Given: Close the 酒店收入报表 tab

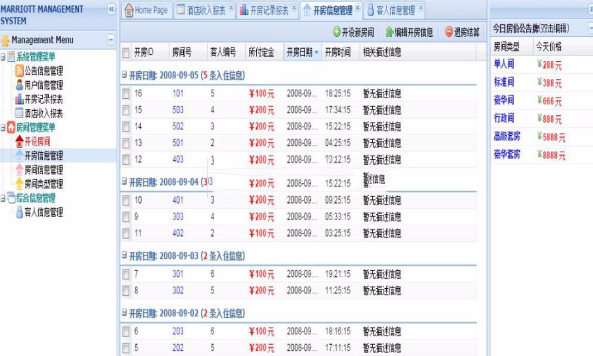Looking at the screenshot, I should [x=231, y=7].
